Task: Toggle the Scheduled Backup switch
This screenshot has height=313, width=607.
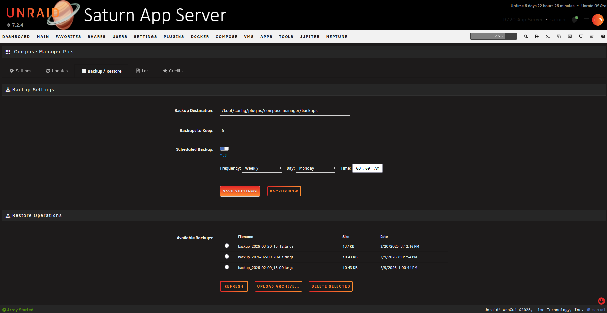Action: click(225, 149)
